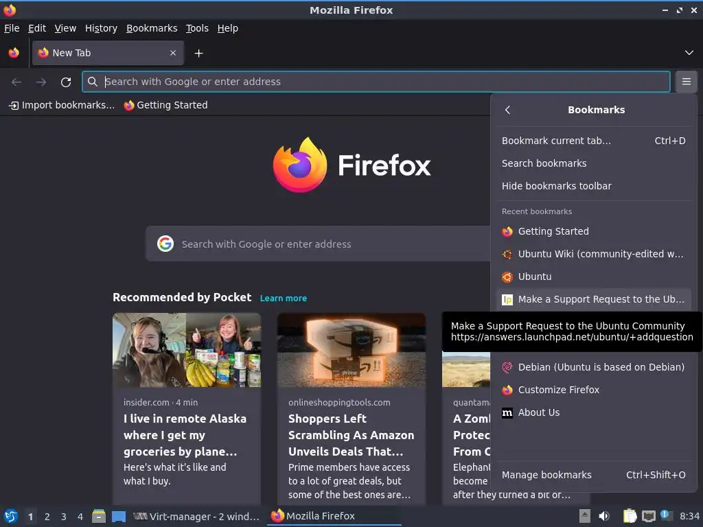Open the Help menu
The image size is (703, 527).
click(x=228, y=28)
